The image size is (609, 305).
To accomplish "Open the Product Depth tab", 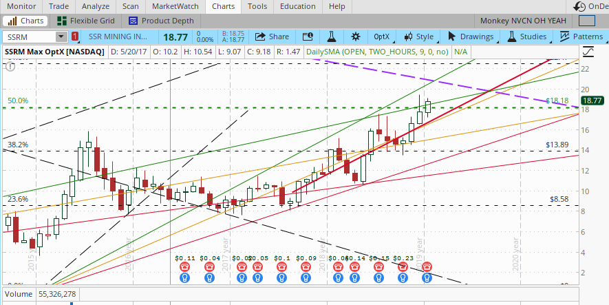I will 161,21.
